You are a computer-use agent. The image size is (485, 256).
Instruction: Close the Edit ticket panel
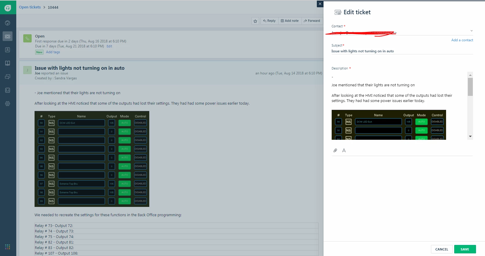pos(320,4)
